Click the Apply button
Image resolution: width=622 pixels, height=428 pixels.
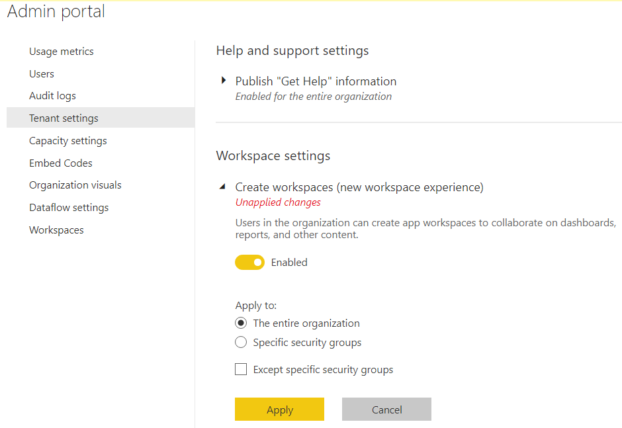tap(279, 409)
